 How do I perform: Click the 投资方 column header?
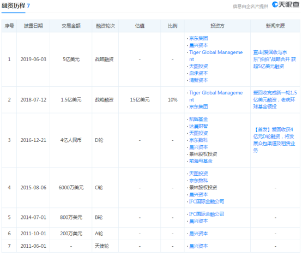tap(218, 26)
